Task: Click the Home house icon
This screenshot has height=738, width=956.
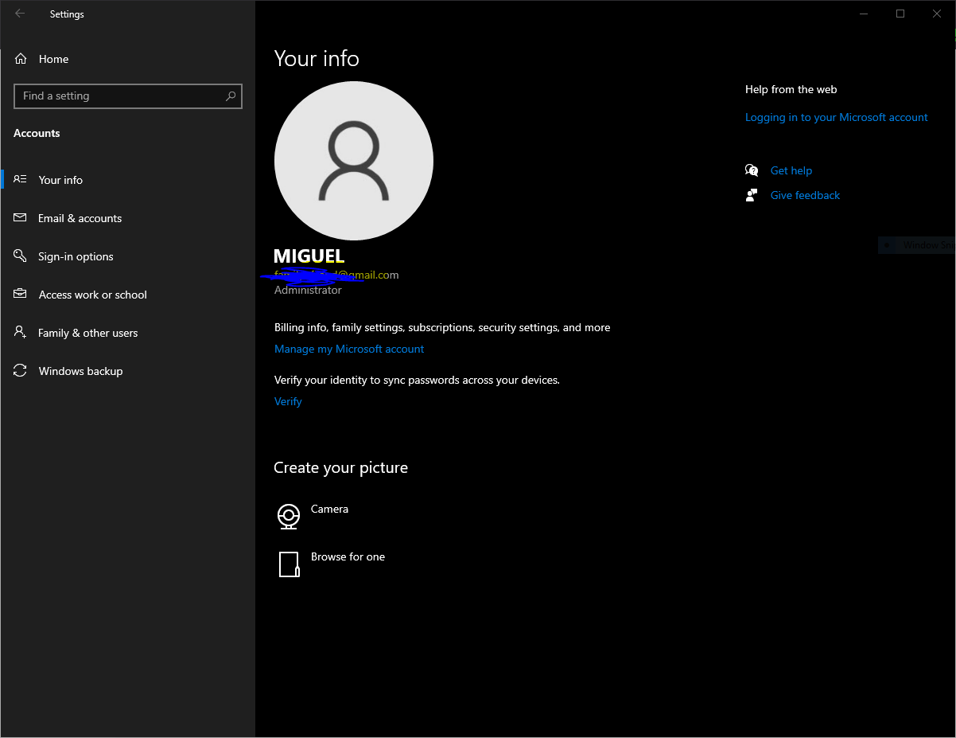Action: pos(21,59)
